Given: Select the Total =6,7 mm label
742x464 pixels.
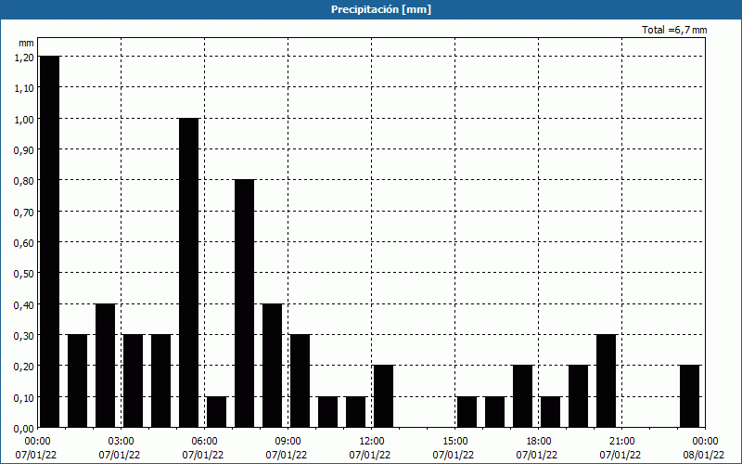Looking at the screenshot, I should point(674,30).
